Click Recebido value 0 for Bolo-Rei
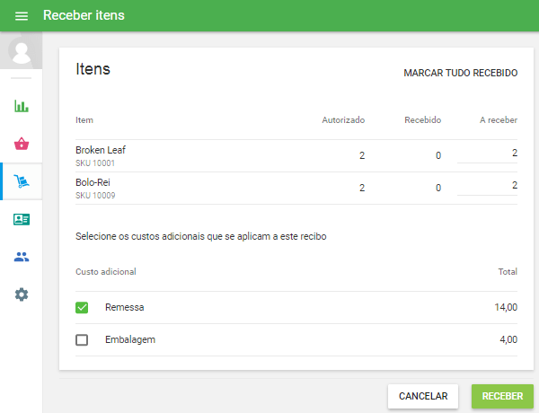 pos(438,188)
